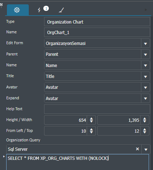Click the OrgChart_1 name field
The width and height of the screenshot is (153, 170).
(97, 32)
